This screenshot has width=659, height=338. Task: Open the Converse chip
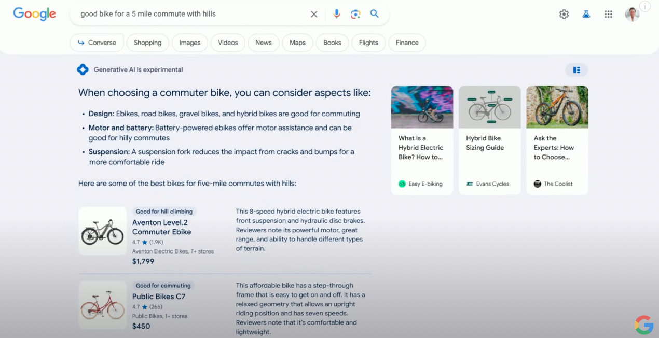click(x=97, y=43)
